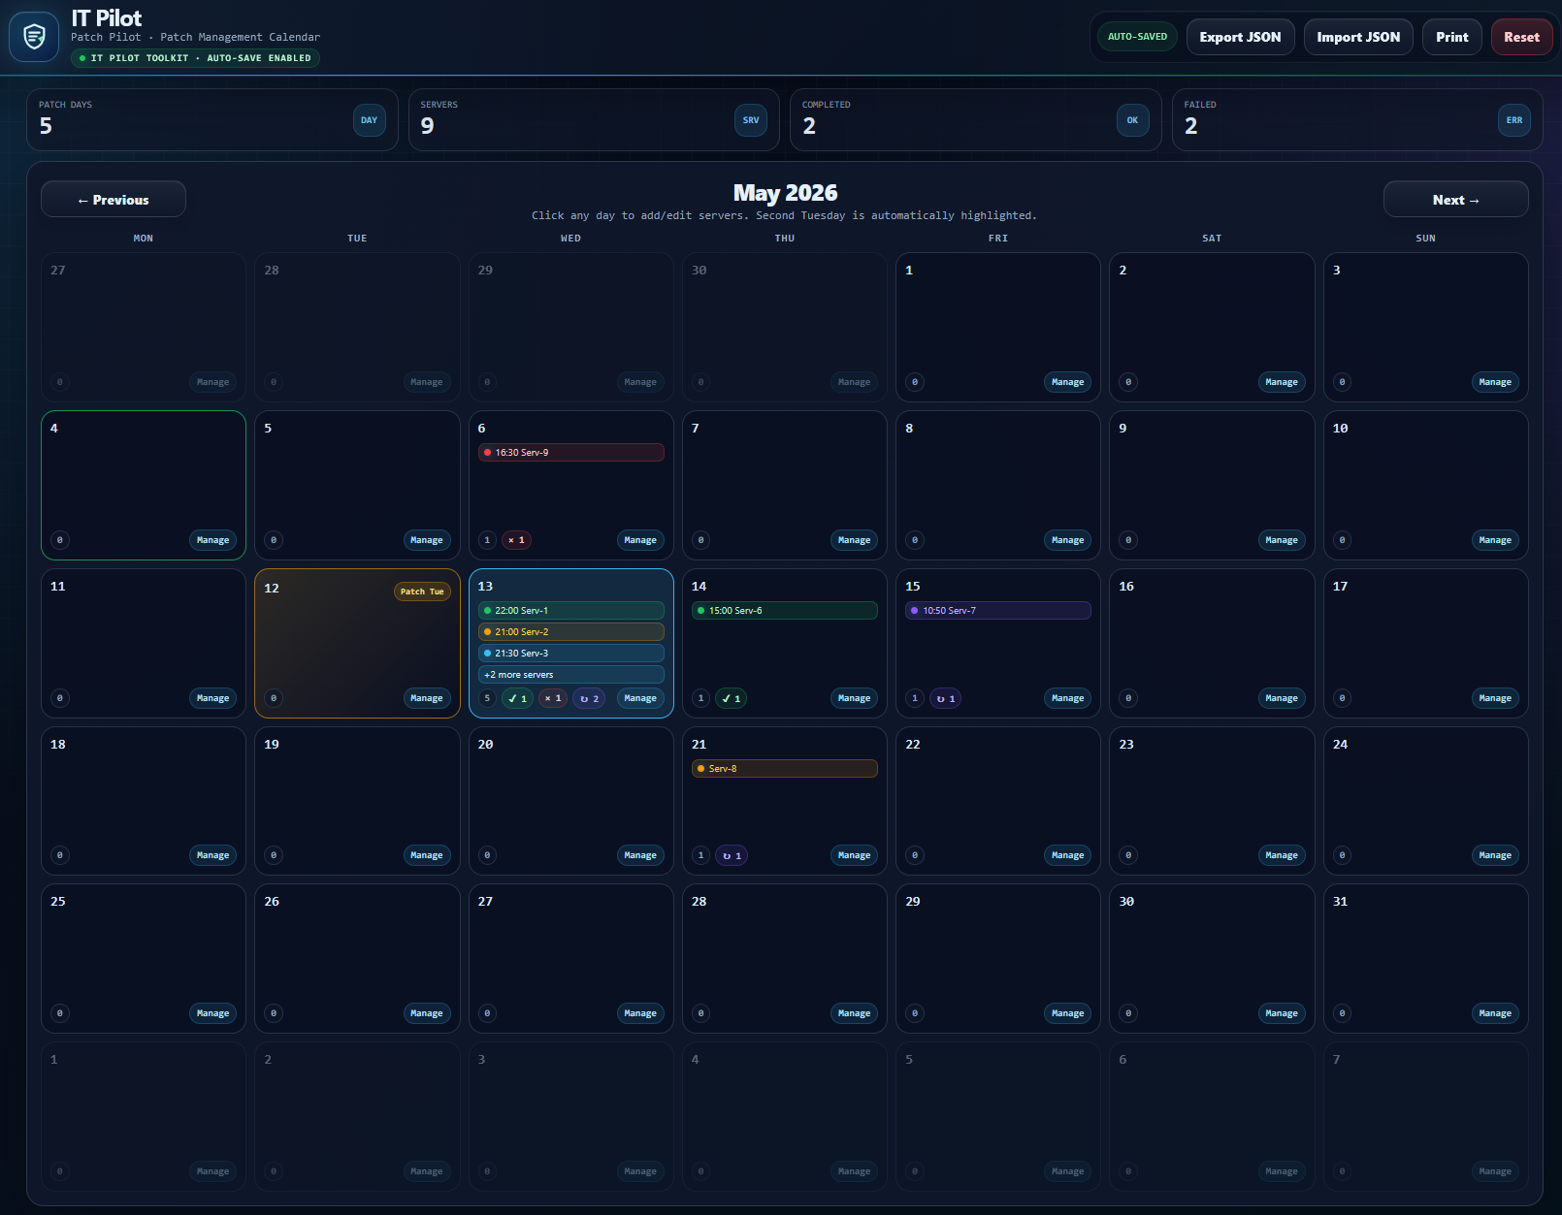Screen dimensions: 1562x1215
Task: Click the server count badge on May 13
Action: 487,698
